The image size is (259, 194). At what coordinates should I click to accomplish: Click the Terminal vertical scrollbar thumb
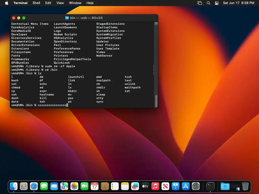point(156,101)
